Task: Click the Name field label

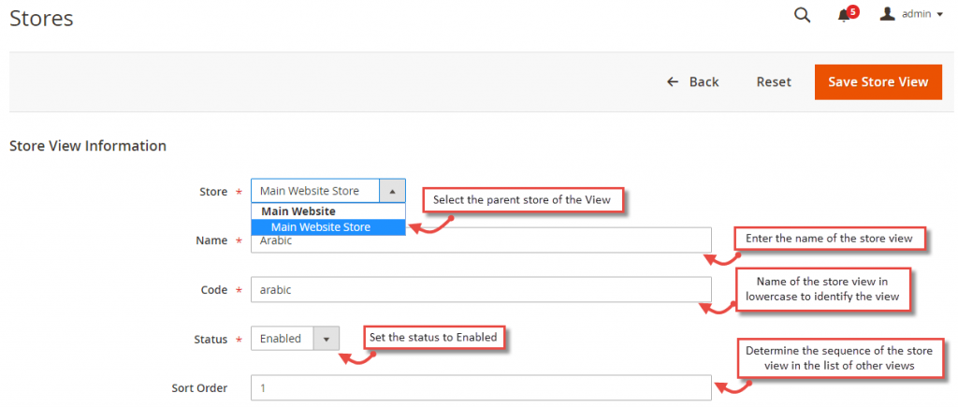Action: [211, 240]
